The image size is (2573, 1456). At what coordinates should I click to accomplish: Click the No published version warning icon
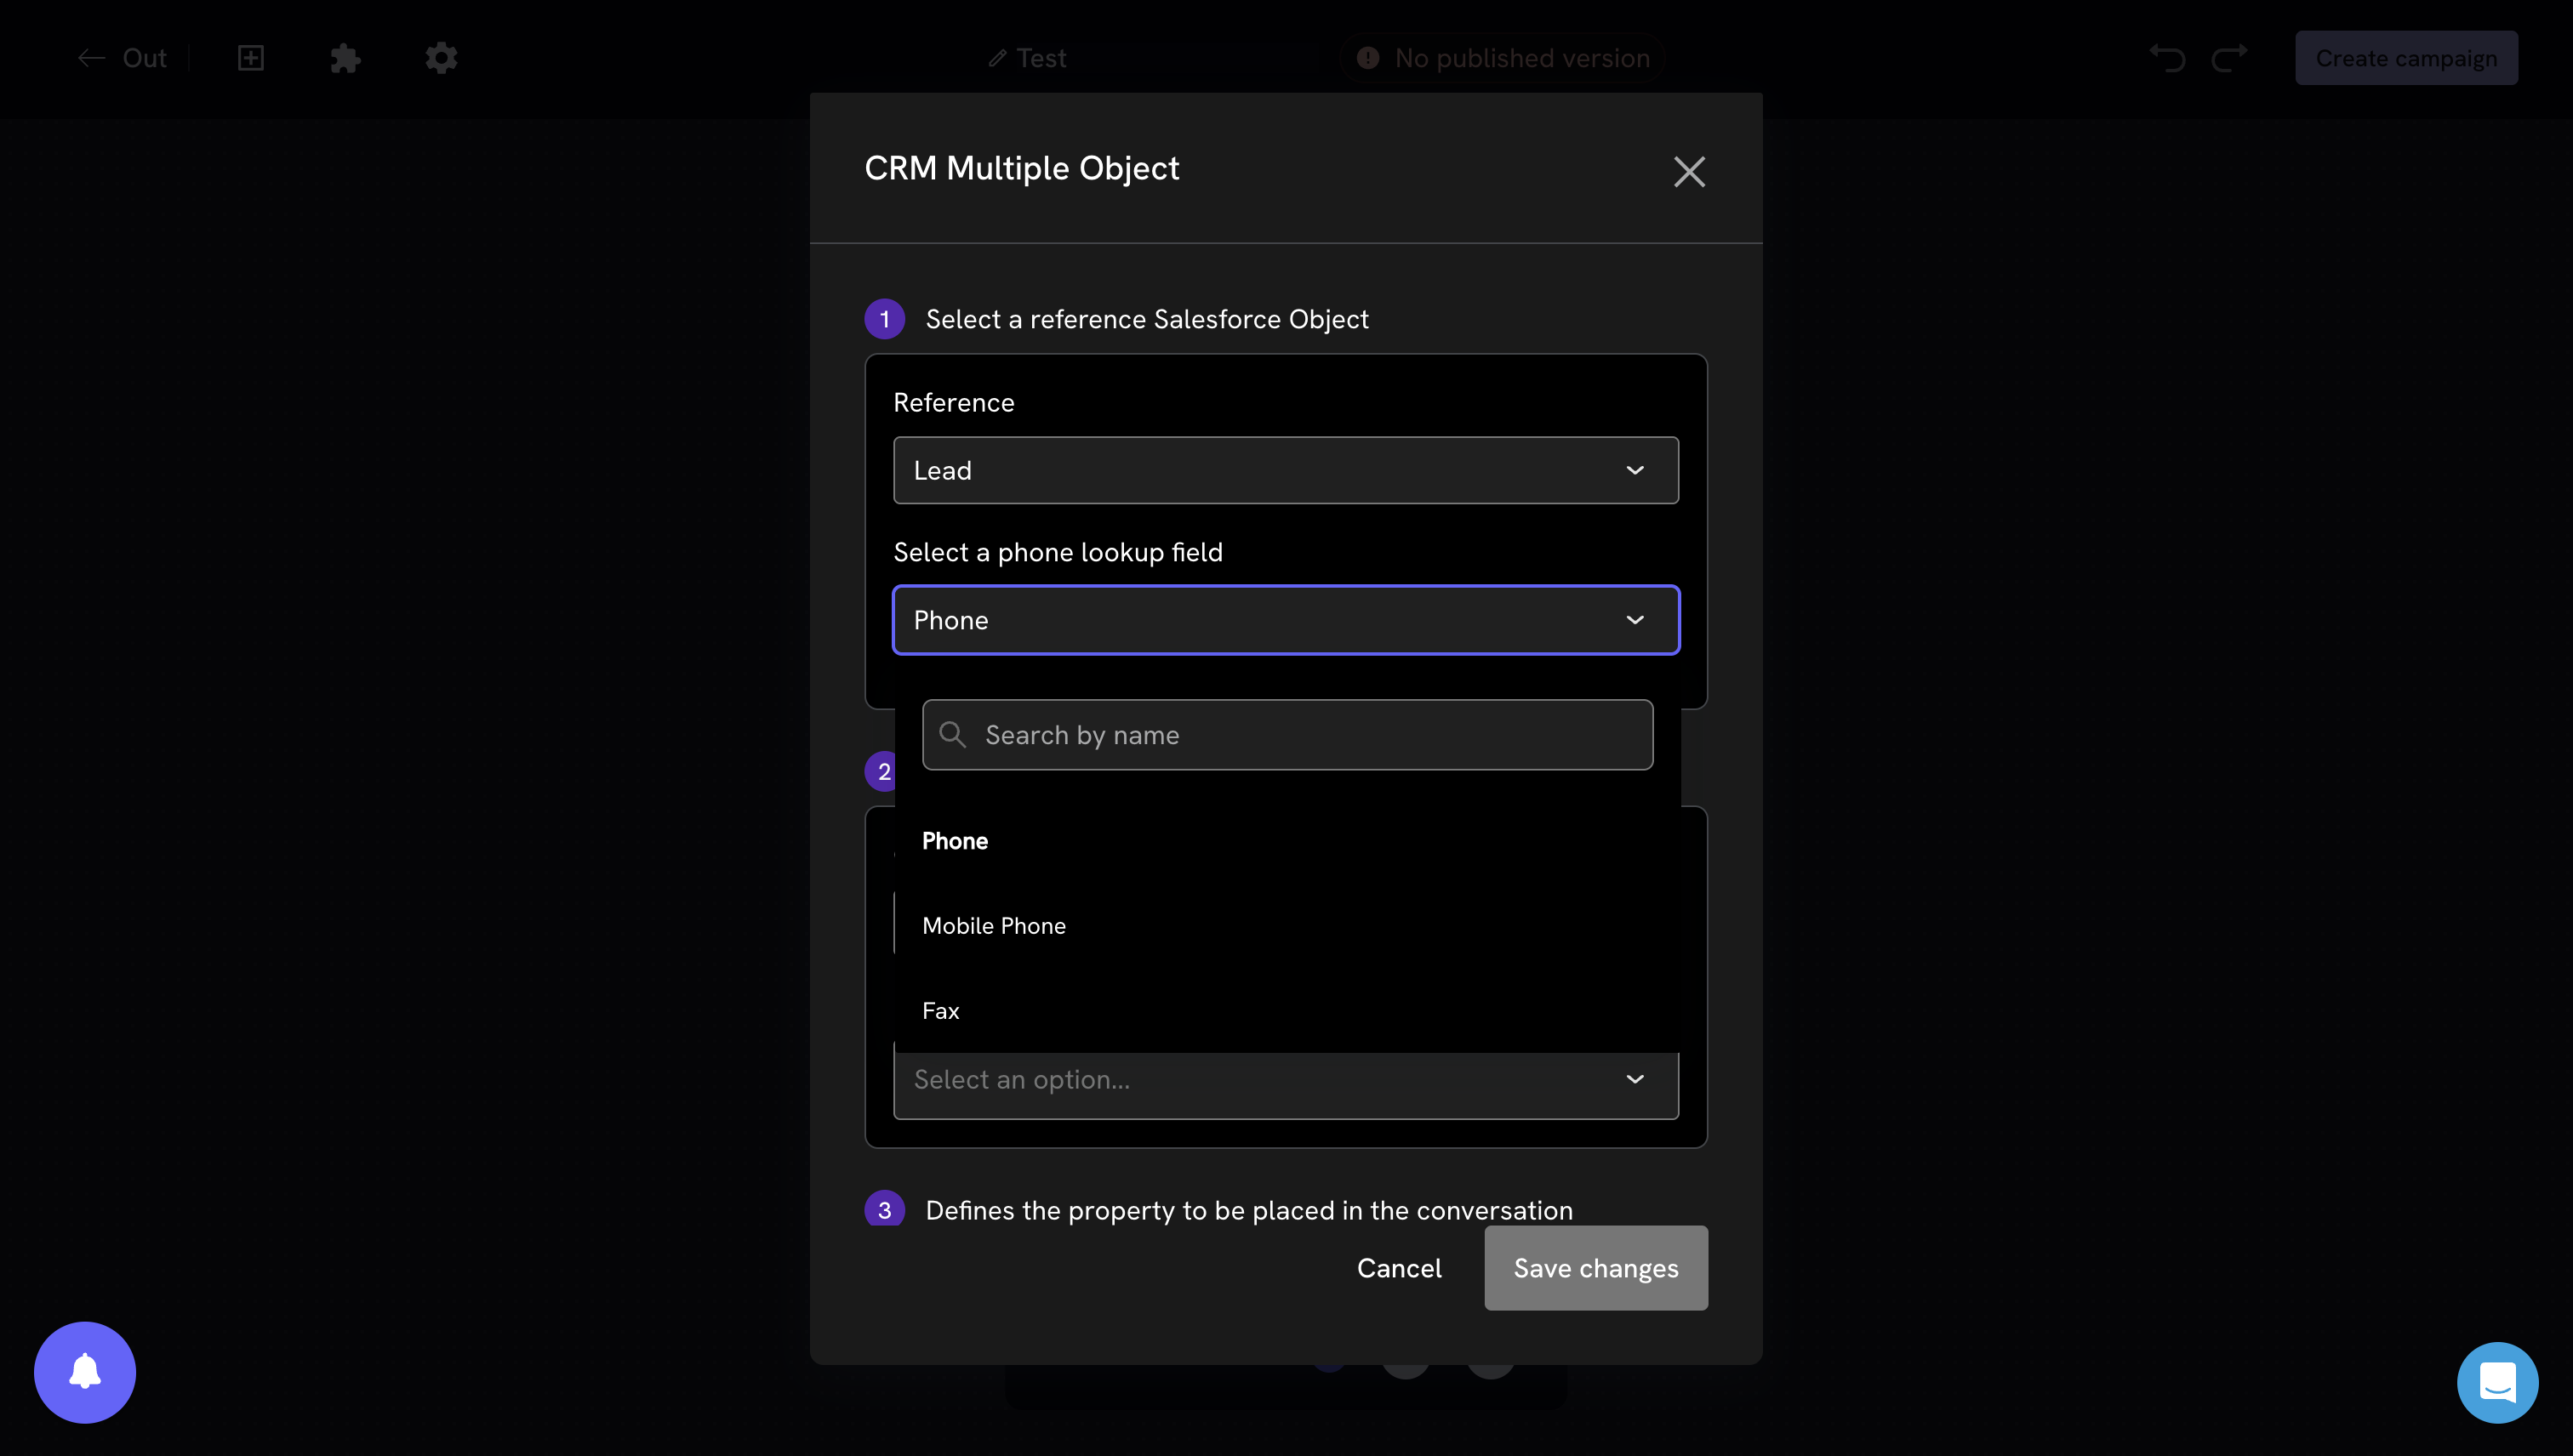tap(1367, 58)
